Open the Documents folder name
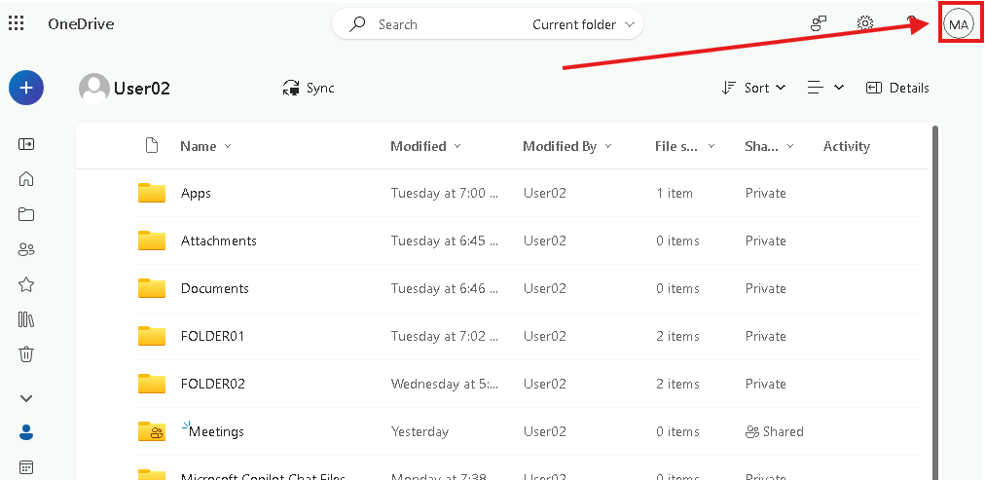 pos(215,288)
